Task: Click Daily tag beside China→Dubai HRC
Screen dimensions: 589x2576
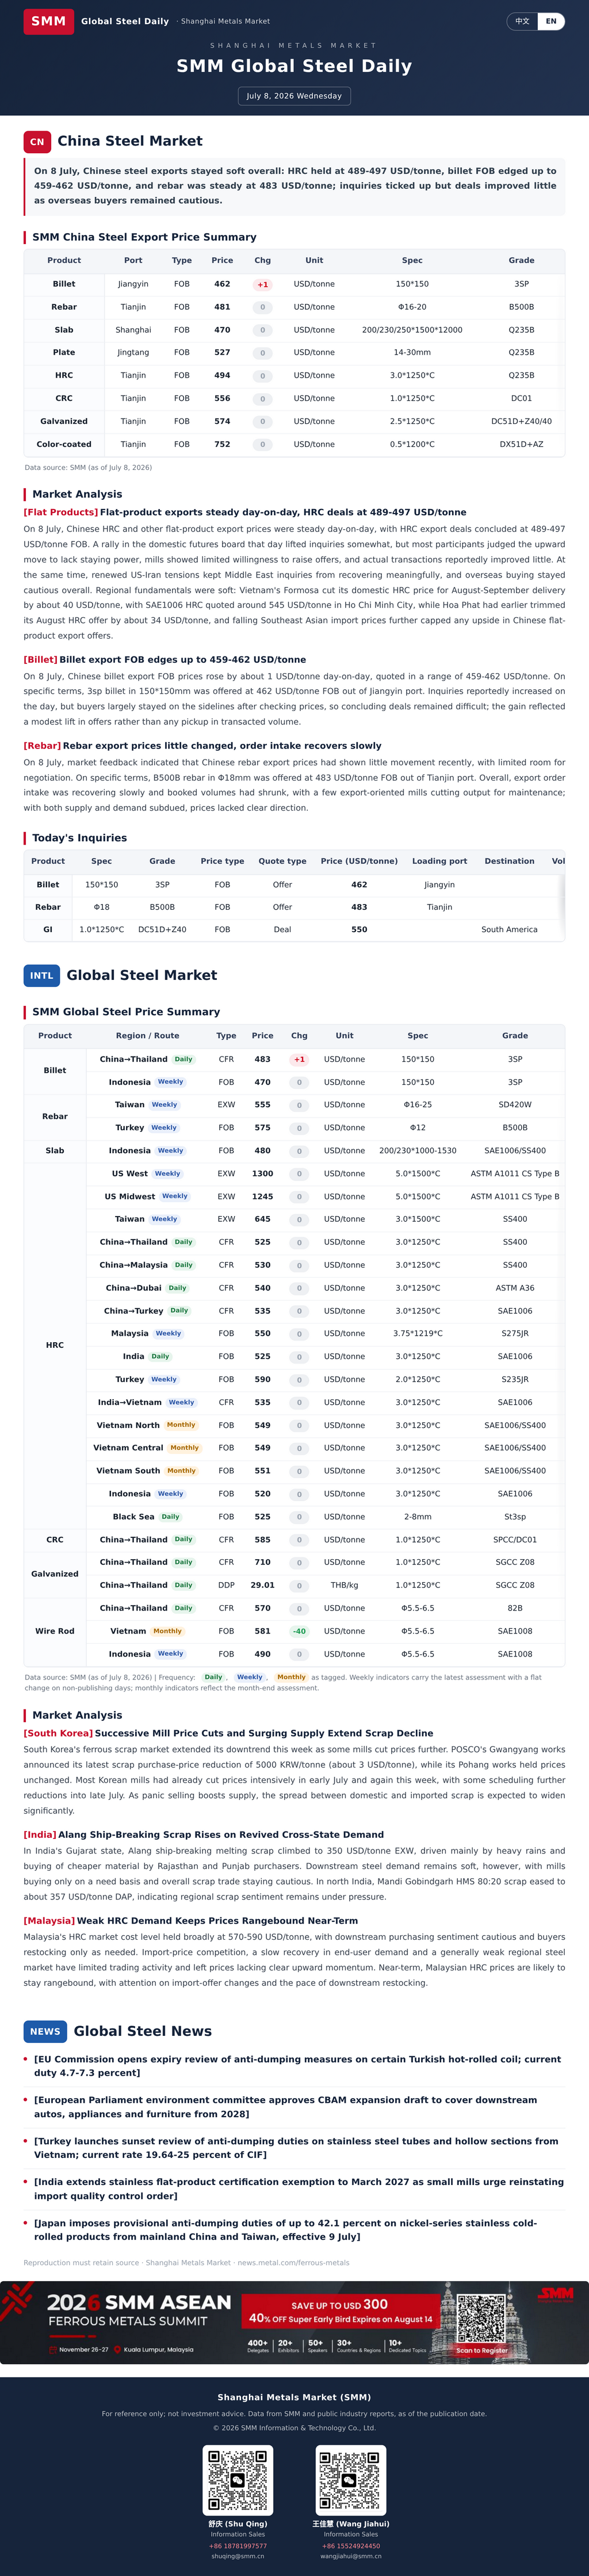Action: coord(178,1288)
